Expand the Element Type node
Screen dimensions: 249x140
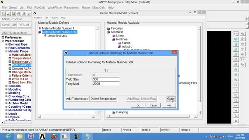(6, 44)
